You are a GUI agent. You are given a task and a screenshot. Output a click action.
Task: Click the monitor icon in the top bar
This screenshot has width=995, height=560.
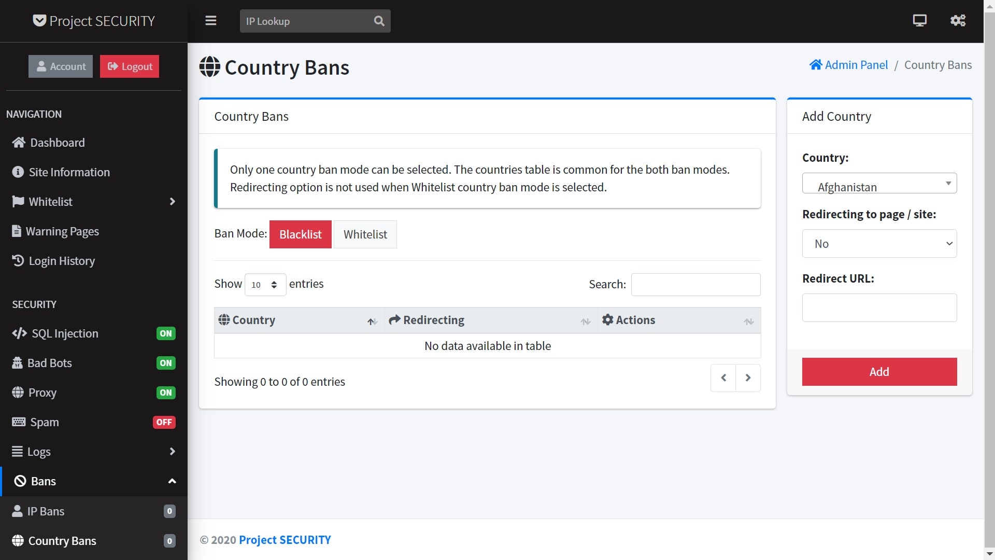pyautogui.click(x=919, y=21)
